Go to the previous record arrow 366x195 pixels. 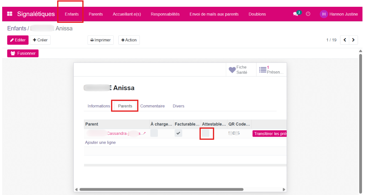[345, 40]
